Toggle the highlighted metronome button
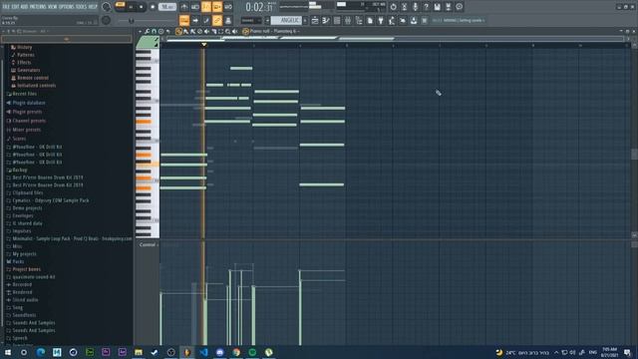638x359 pixels. click(x=206, y=7)
